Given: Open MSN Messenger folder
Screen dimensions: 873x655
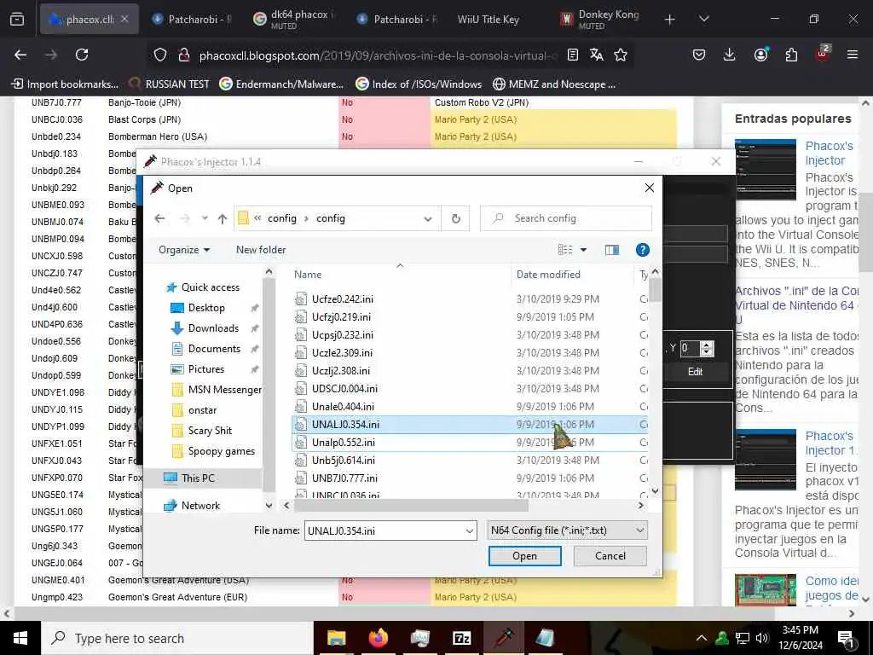Looking at the screenshot, I should tap(224, 390).
